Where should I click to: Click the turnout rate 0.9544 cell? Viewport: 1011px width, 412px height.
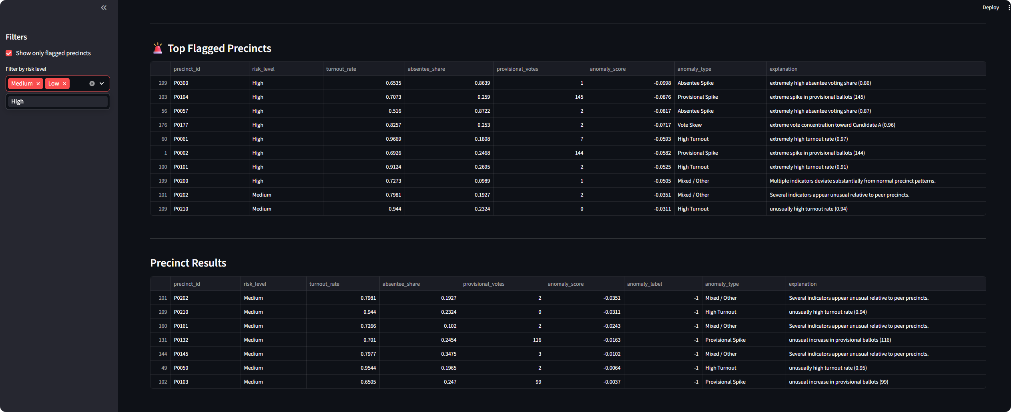click(x=343, y=368)
